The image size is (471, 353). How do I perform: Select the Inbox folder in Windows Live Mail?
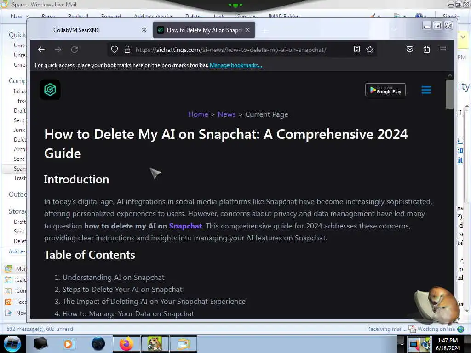(20, 91)
